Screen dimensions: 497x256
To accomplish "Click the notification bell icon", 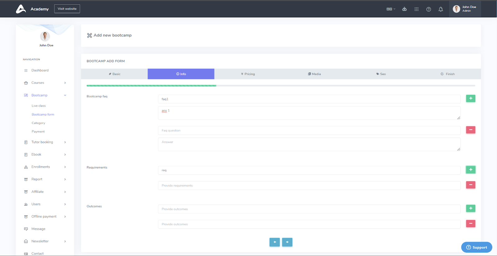I will [x=440, y=9].
